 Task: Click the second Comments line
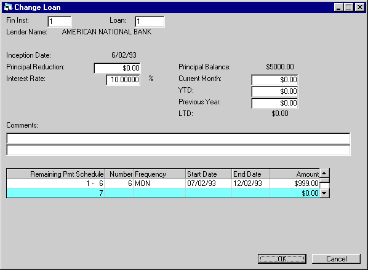point(178,150)
